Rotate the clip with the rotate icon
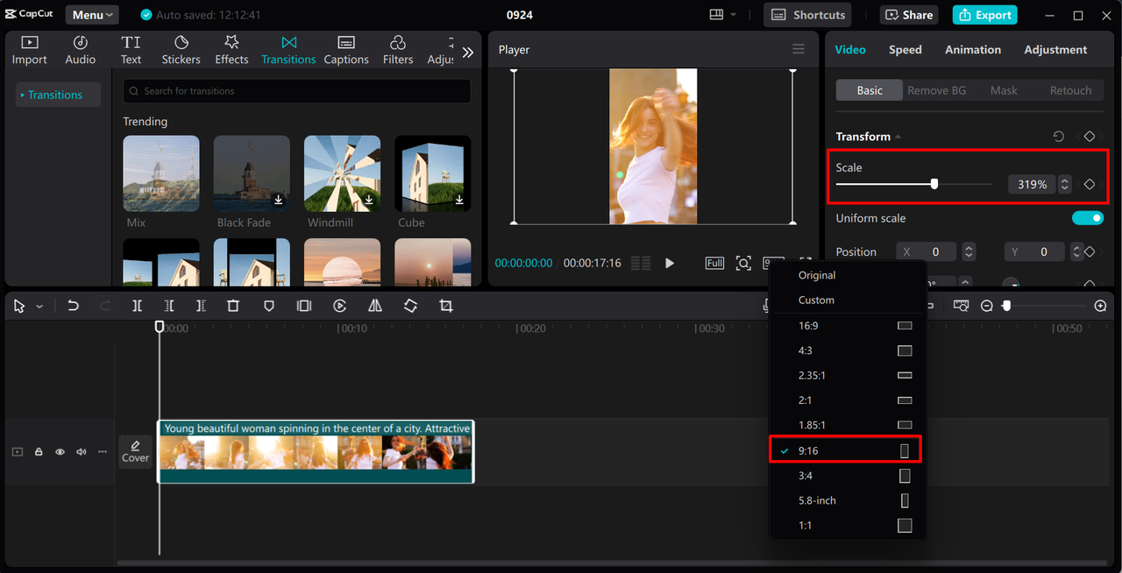Screen dimensions: 1122x573 (x=410, y=306)
